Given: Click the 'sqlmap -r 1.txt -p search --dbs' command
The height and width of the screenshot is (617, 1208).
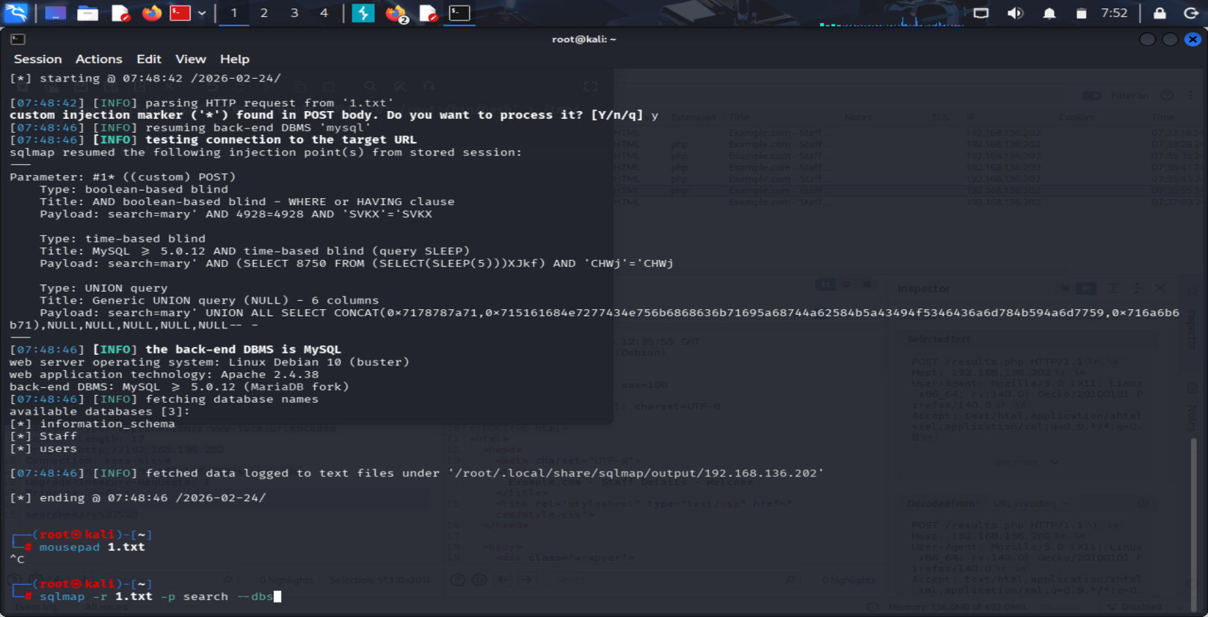Looking at the screenshot, I should pos(156,597).
